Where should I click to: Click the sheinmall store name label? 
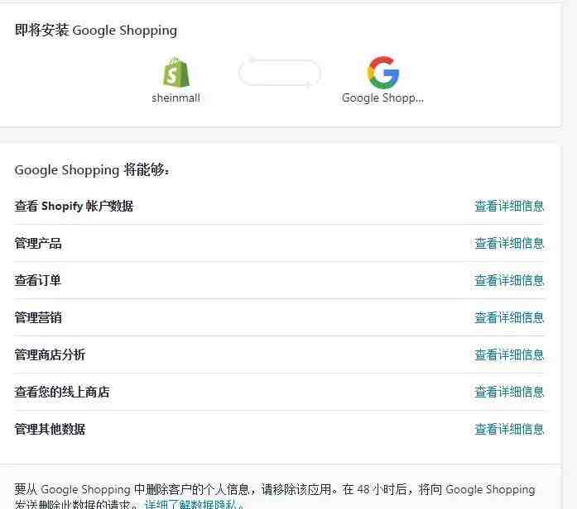[176, 98]
